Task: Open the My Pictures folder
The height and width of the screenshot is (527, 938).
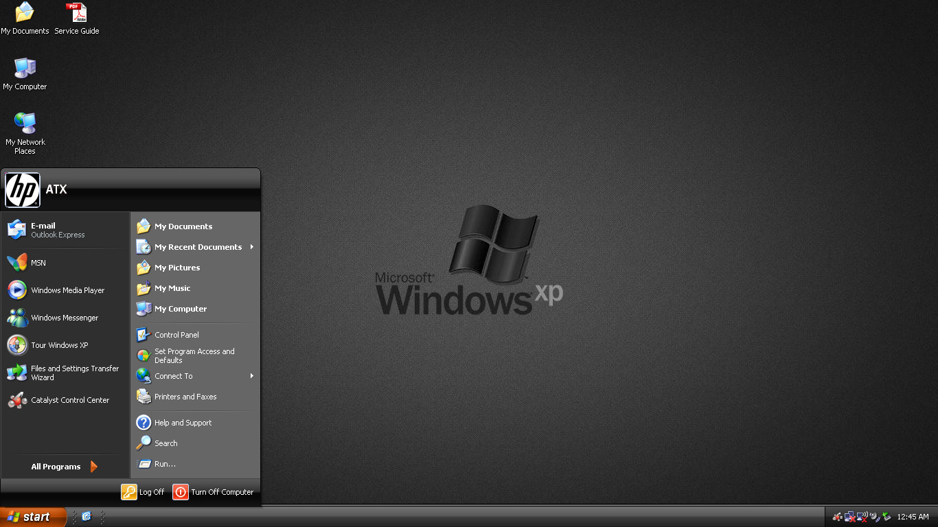Action: (195, 268)
